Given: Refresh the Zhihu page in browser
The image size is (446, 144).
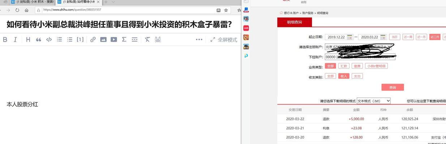Looking at the screenshot, I should (x=17, y=10).
